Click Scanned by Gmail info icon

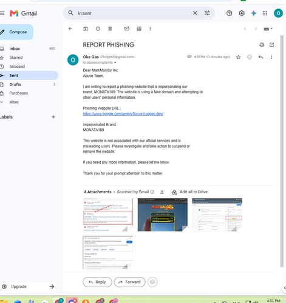coord(152,192)
